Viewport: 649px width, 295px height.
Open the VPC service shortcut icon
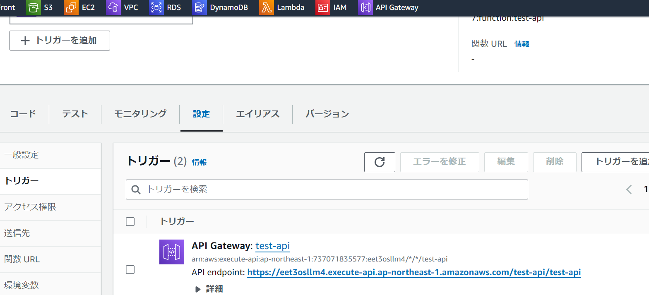[113, 7]
